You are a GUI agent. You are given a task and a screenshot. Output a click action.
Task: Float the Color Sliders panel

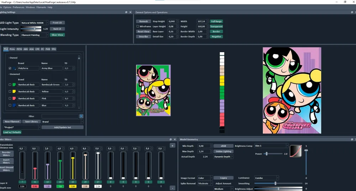(171, 140)
